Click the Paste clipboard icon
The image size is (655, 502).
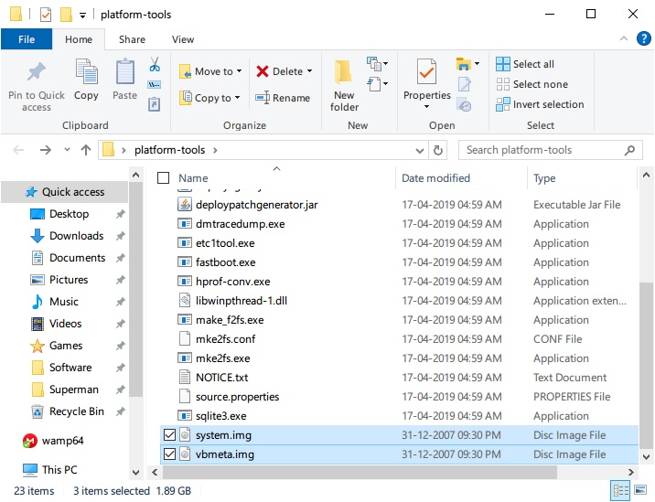click(124, 72)
